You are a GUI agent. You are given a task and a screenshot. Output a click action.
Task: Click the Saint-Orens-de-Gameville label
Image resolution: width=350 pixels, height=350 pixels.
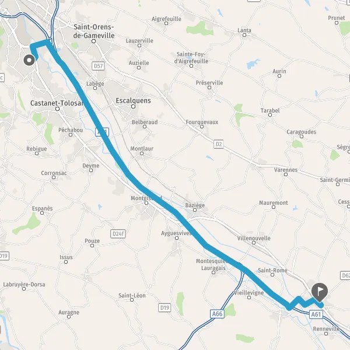point(94,31)
